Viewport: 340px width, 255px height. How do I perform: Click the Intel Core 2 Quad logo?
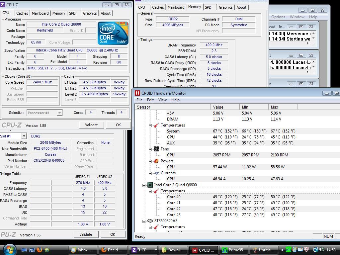(113, 33)
